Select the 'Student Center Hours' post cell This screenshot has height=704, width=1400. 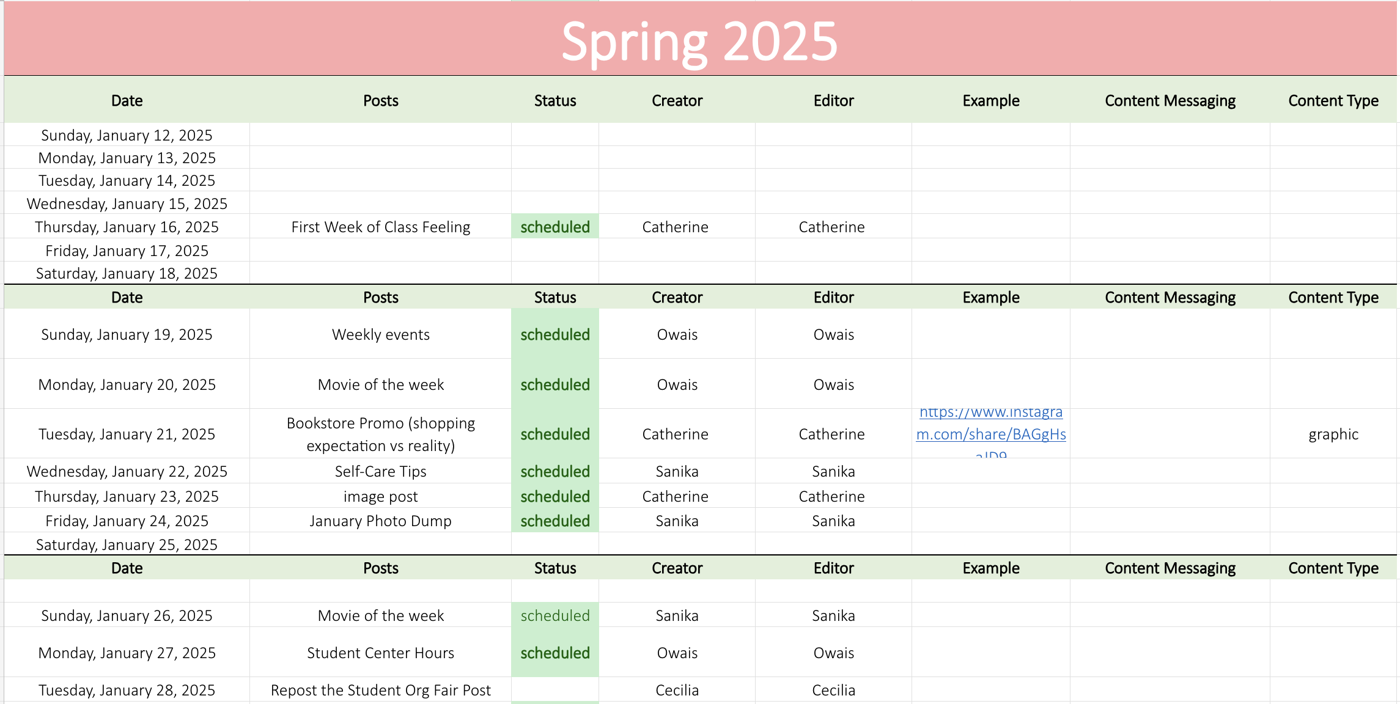[380, 653]
